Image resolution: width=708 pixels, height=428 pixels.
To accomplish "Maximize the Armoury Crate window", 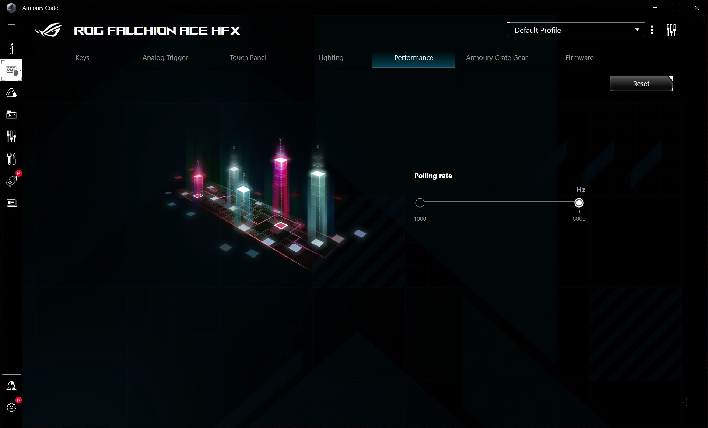I will click(x=676, y=8).
